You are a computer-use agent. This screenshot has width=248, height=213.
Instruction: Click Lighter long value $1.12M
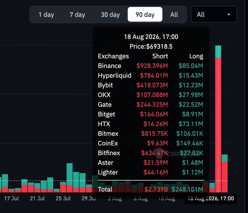[x=193, y=172]
